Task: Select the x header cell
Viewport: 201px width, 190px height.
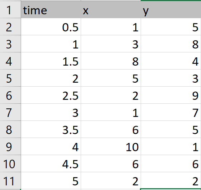Action: coord(111,10)
